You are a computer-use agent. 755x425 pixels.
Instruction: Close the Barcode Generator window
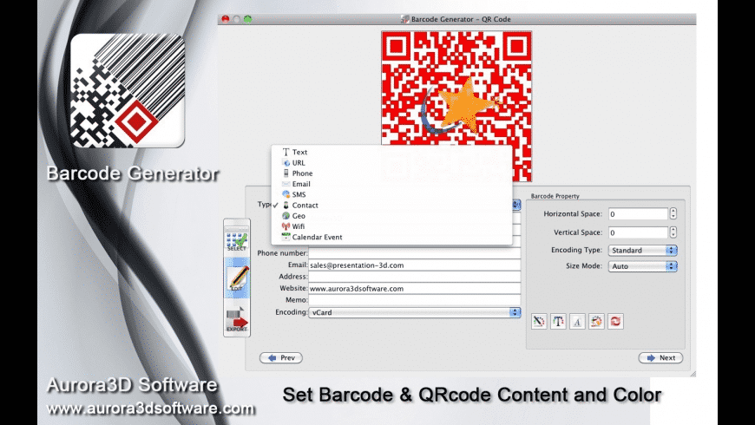click(x=225, y=19)
